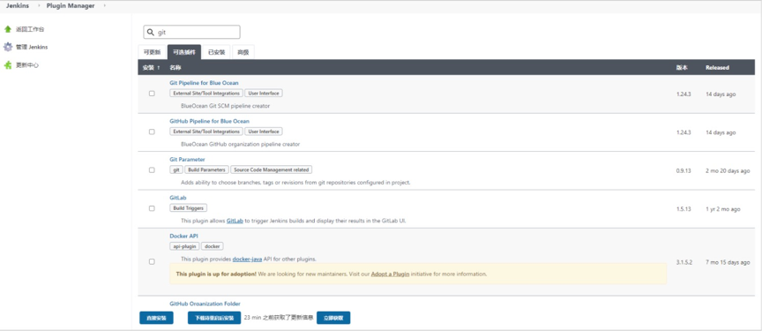Click the green arrow icon for 返回工作台
762x331 pixels.
8,29
